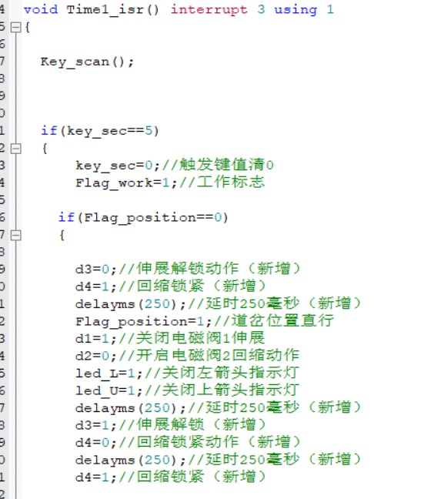Image resolution: width=424 pixels, height=499 pixels.
Task: Click the 'interrupt' keyword
Action: (209, 10)
